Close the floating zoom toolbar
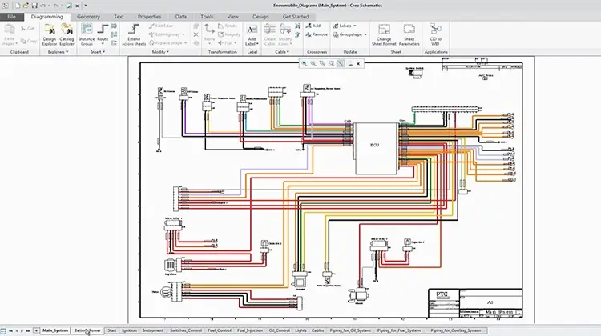 coord(358,63)
